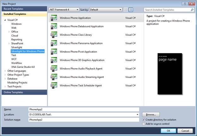Expand the Other Project Types node
The height and width of the screenshot is (136, 197).
(x=5, y=75)
